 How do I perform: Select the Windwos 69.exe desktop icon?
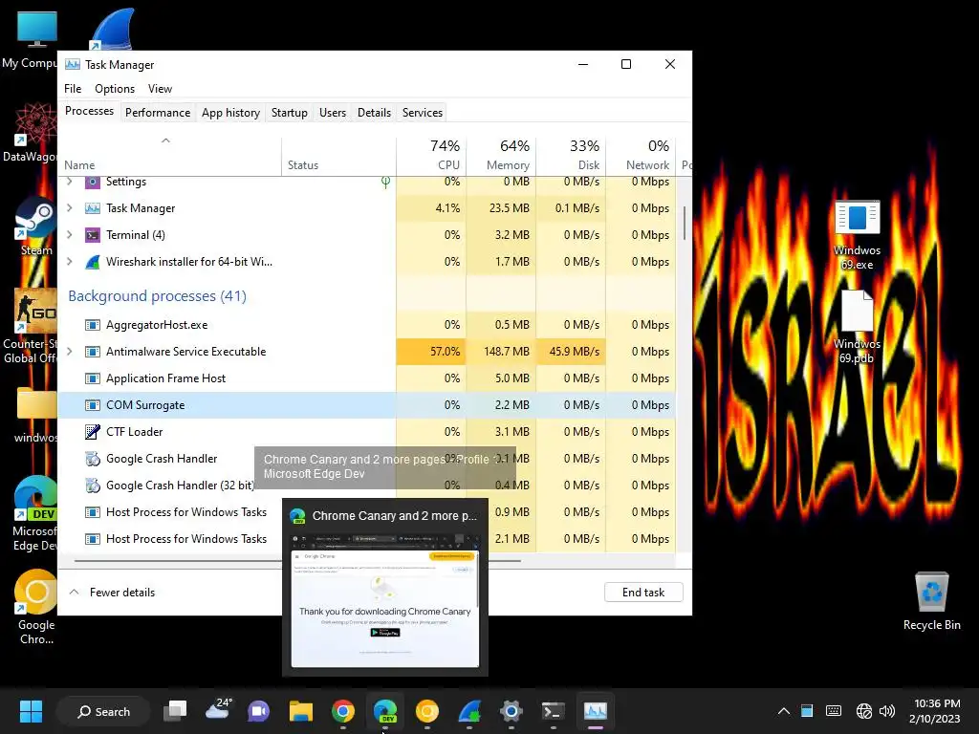click(x=857, y=235)
